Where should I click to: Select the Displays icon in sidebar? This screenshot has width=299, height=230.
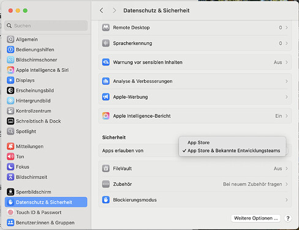(x=10, y=80)
